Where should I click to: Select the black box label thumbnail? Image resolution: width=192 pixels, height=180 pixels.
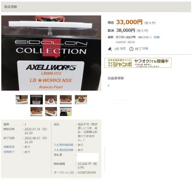[x=36, y=100]
